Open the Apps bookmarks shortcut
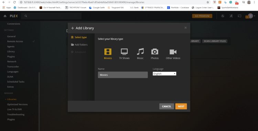258x131 pixels. click(7, 8)
